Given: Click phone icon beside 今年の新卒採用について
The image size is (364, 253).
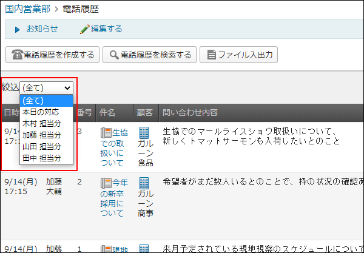Looking at the screenshot, I should pos(106,183).
